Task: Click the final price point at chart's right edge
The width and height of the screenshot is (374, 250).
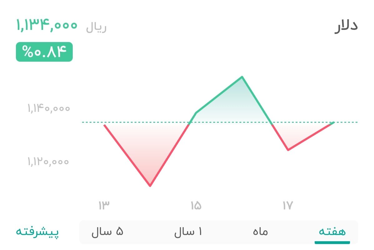Action: pos(334,123)
